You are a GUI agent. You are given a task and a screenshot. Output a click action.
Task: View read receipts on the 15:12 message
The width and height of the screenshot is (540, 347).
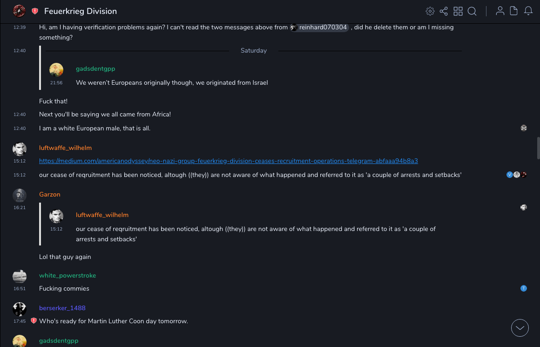coord(517,175)
